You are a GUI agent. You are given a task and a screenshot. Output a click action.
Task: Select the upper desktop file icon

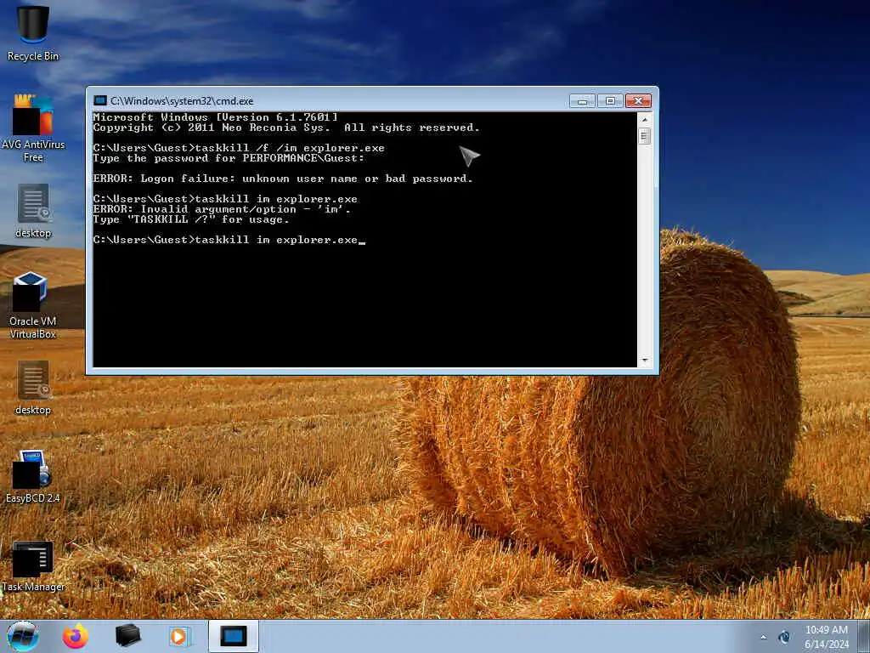pyautogui.click(x=33, y=211)
